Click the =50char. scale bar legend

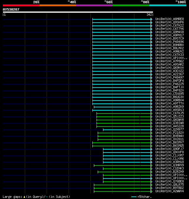[x=141, y=197]
